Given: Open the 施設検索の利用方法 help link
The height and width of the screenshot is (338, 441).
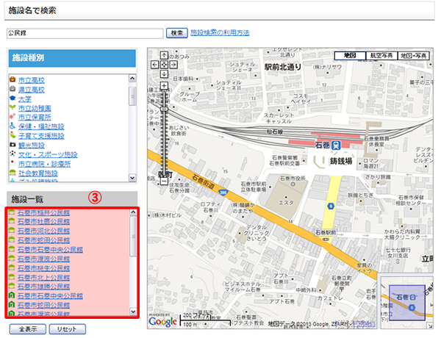Looking at the screenshot, I should (220, 33).
